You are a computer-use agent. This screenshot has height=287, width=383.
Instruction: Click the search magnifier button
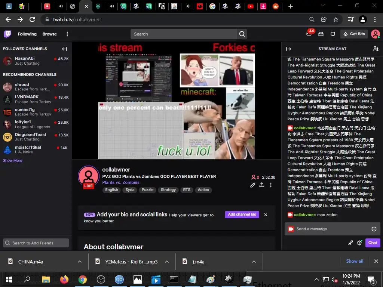pos(242,34)
